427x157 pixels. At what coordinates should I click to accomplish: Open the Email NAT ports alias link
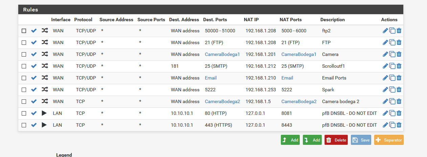[287, 78]
